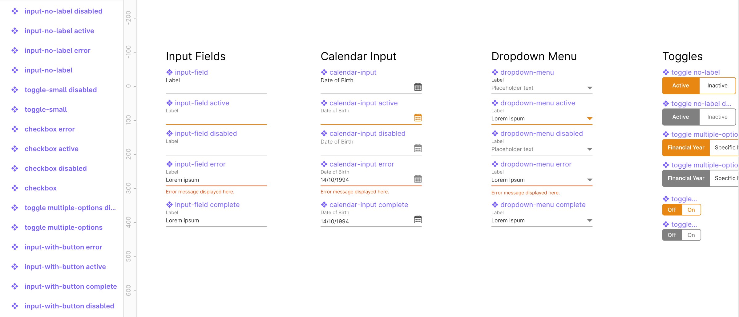This screenshot has width=739, height=317.
Task: Open the Placeholder text dropdown arrow in dropdown-menu
Action: pyautogui.click(x=589, y=88)
